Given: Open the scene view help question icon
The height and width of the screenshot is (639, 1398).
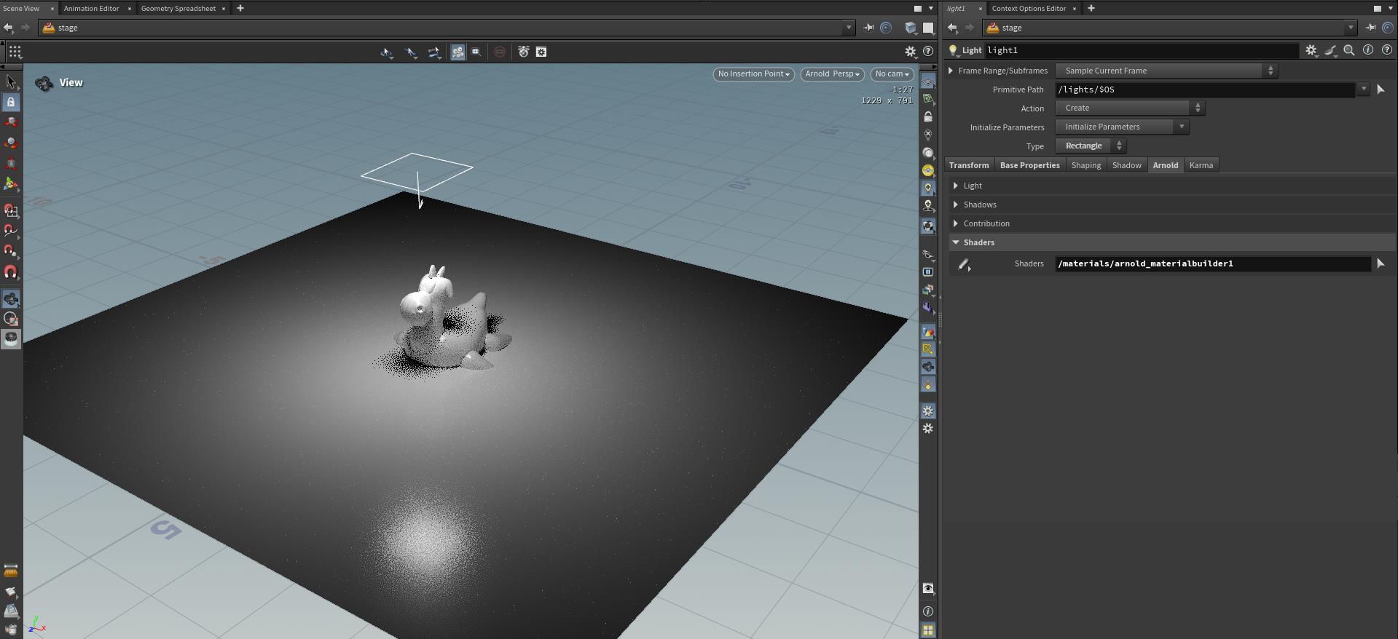Looking at the screenshot, I should click(x=927, y=52).
